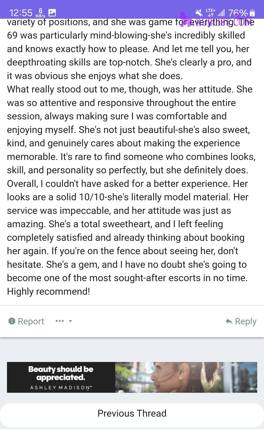264x429 pixels.
Task: Tap the woman's photo in the ad
Action: coord(186,377)
